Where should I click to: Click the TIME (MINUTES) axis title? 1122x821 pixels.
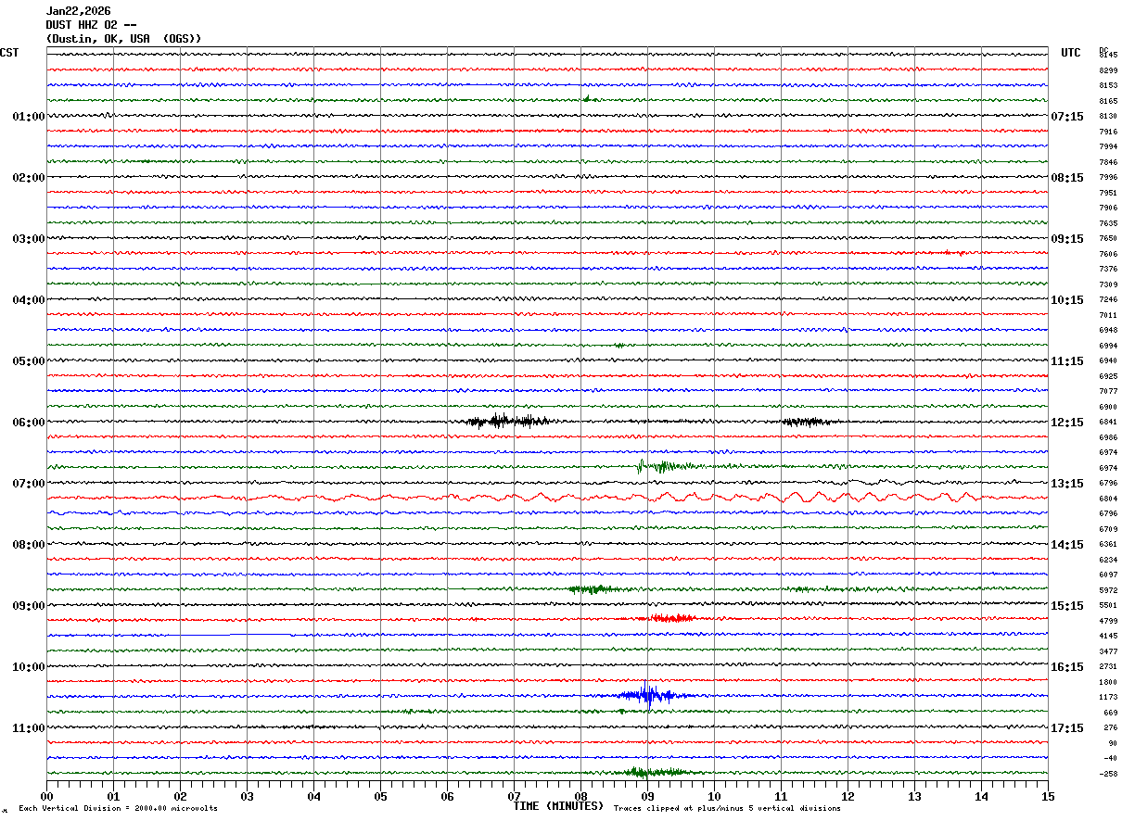click(x=558, y=807)
